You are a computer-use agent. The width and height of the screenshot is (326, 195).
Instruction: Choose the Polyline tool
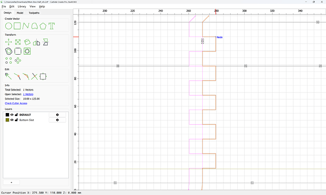pyautogui.click(x=26, y=26)
